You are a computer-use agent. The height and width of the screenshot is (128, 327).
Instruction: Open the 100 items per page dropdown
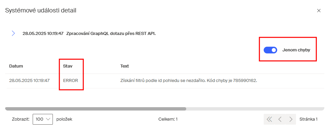pyautogui.click(x=43, y=119)
